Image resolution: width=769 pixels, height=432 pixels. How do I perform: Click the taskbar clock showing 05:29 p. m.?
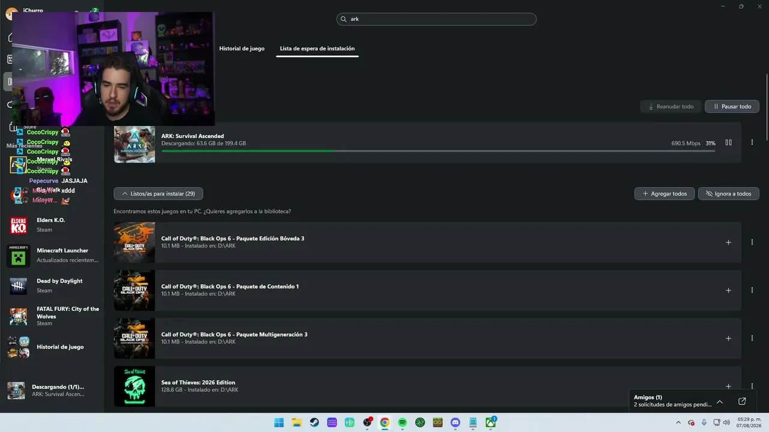(749, 422)
